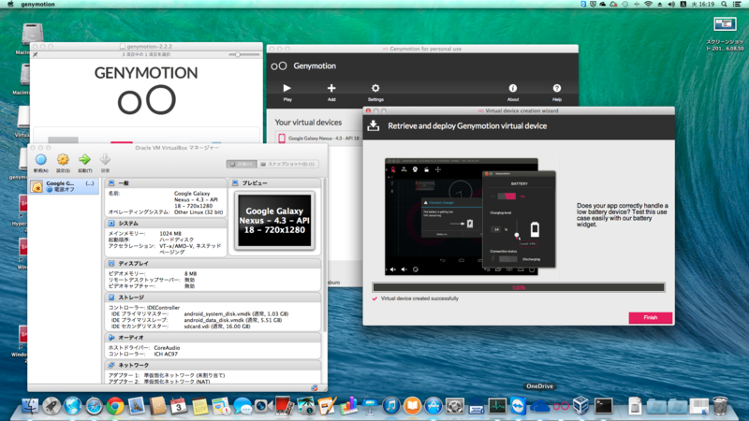Switch to the スナップショット snapshots tab
Screen dimensions: 749x421
pyautogui.click(x=287, y=164)
